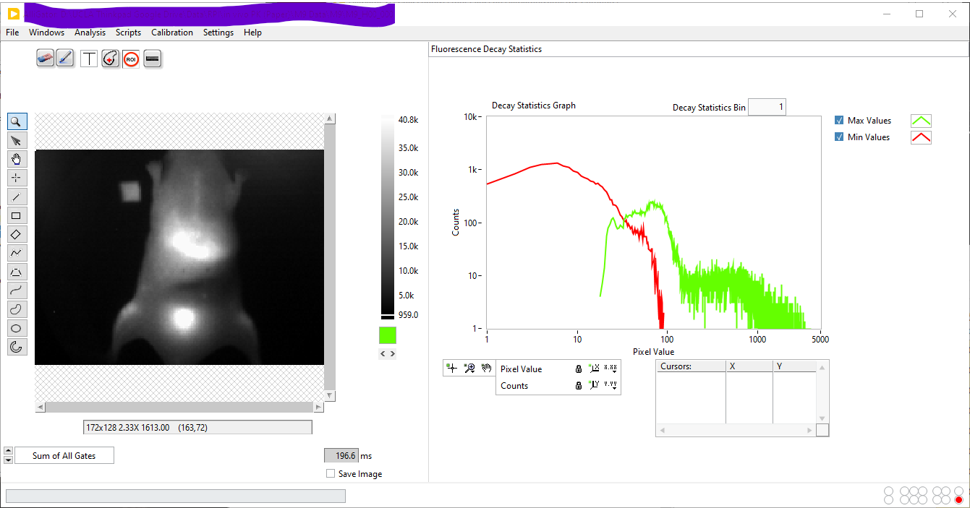Select the polyline tool

(x=16, y=253)
